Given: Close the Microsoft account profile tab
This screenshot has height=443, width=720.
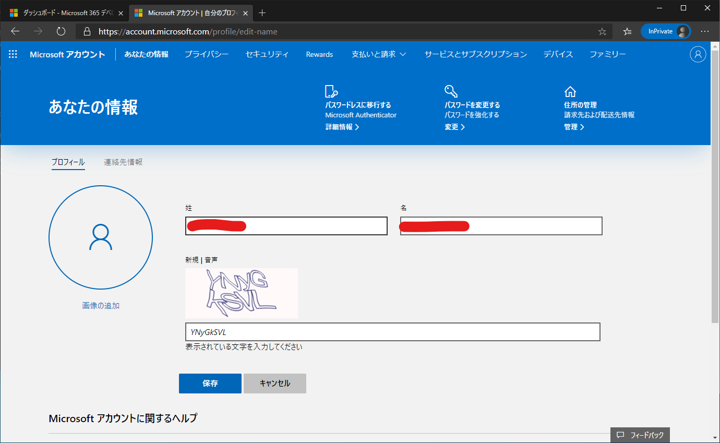Looking at the screenshot, I should 245,13.
